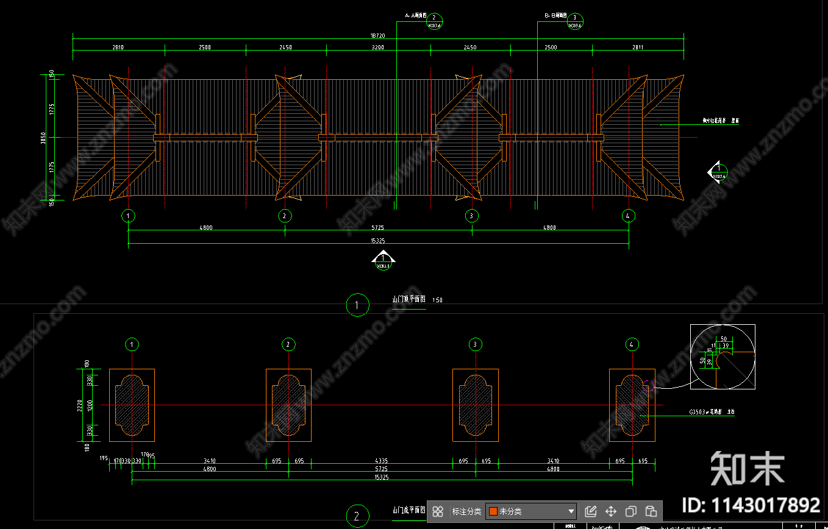The image size is (828, 529).
Task: Open the four-squares grid menu icon
Action: pyautogui.click(x=438, y=511)
